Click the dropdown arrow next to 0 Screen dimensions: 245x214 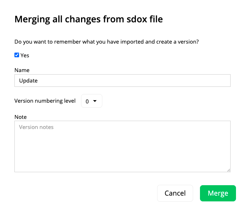click(x=95, y=101)
